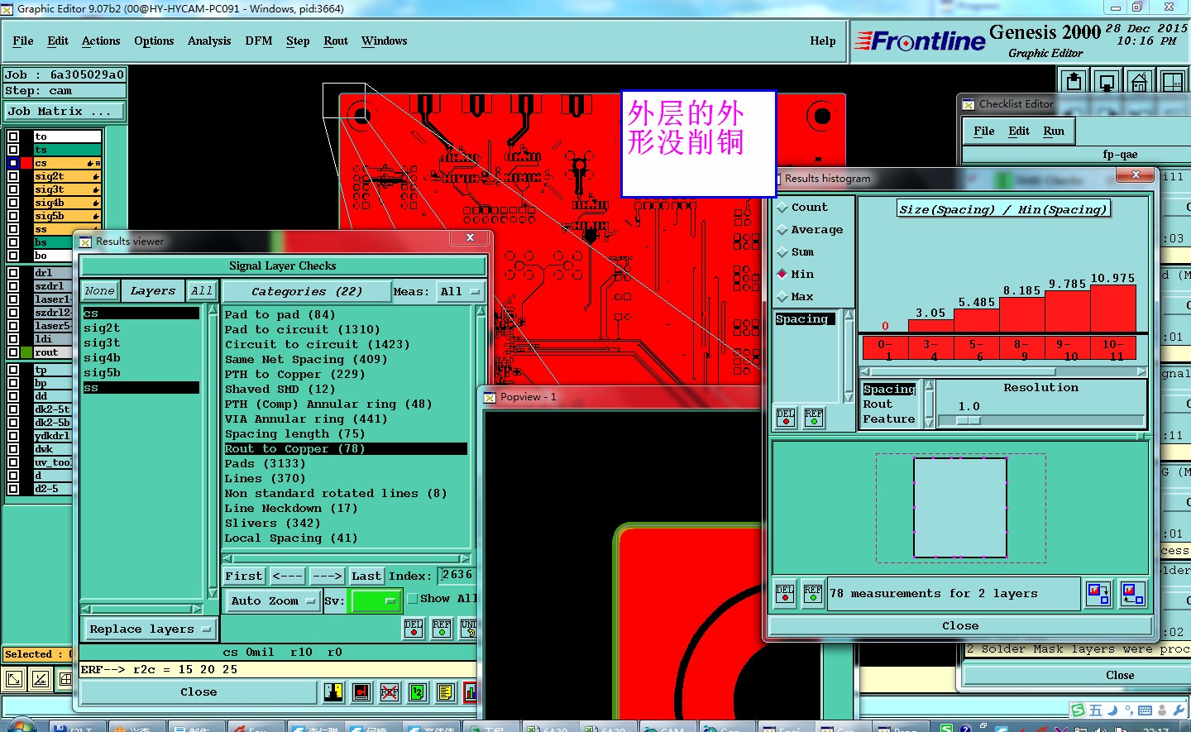Close the Results histogram dialog

coord(1136,175)
